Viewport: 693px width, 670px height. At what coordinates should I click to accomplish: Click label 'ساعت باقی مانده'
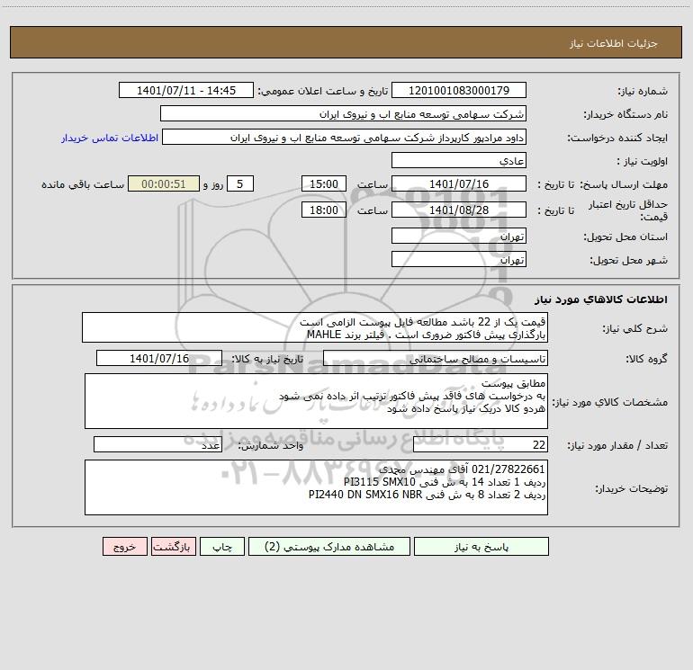(x=83, y=184)
